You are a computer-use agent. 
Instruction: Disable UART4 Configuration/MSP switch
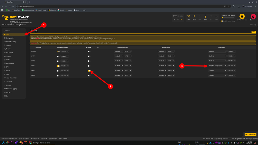(58, 66)
